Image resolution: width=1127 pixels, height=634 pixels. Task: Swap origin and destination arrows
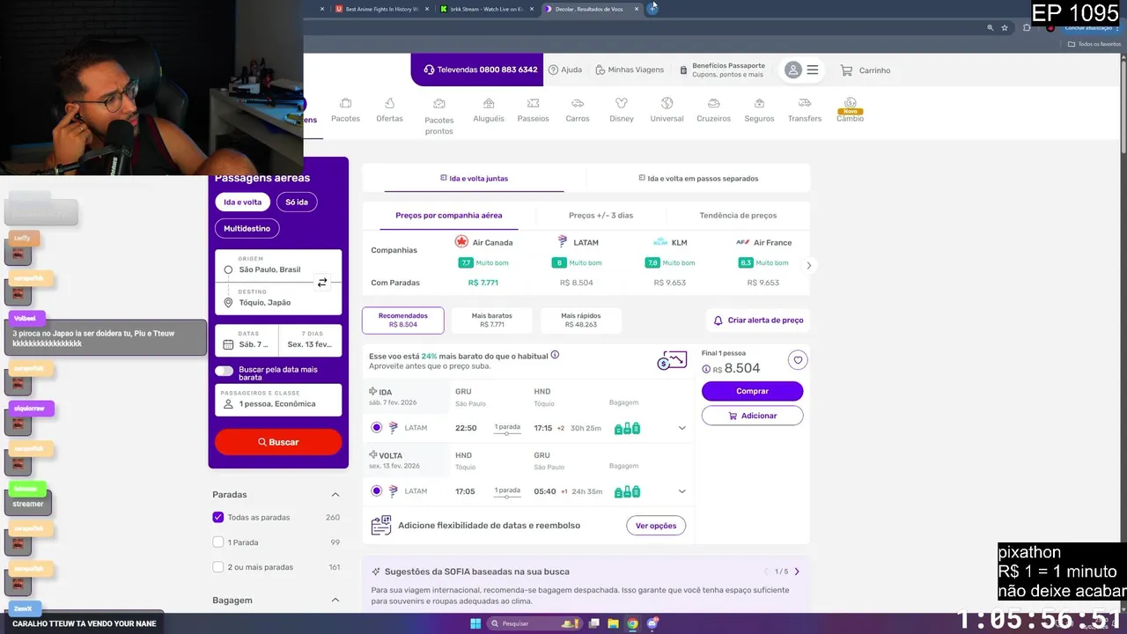pos(322,283)
